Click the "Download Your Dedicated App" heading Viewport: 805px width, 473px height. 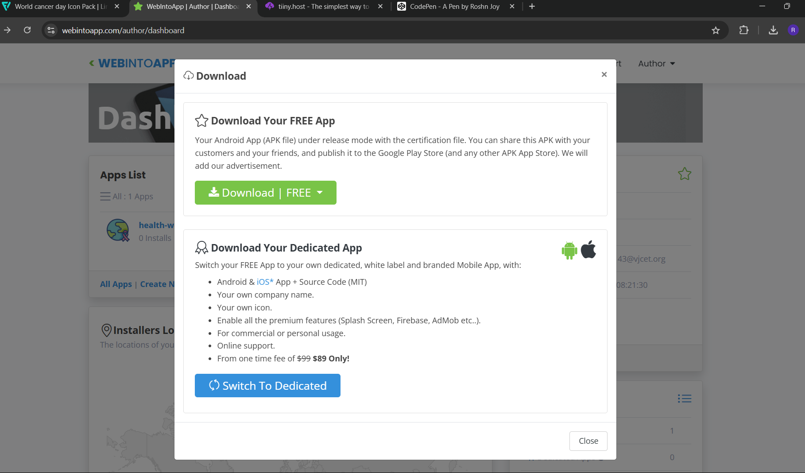286,248
